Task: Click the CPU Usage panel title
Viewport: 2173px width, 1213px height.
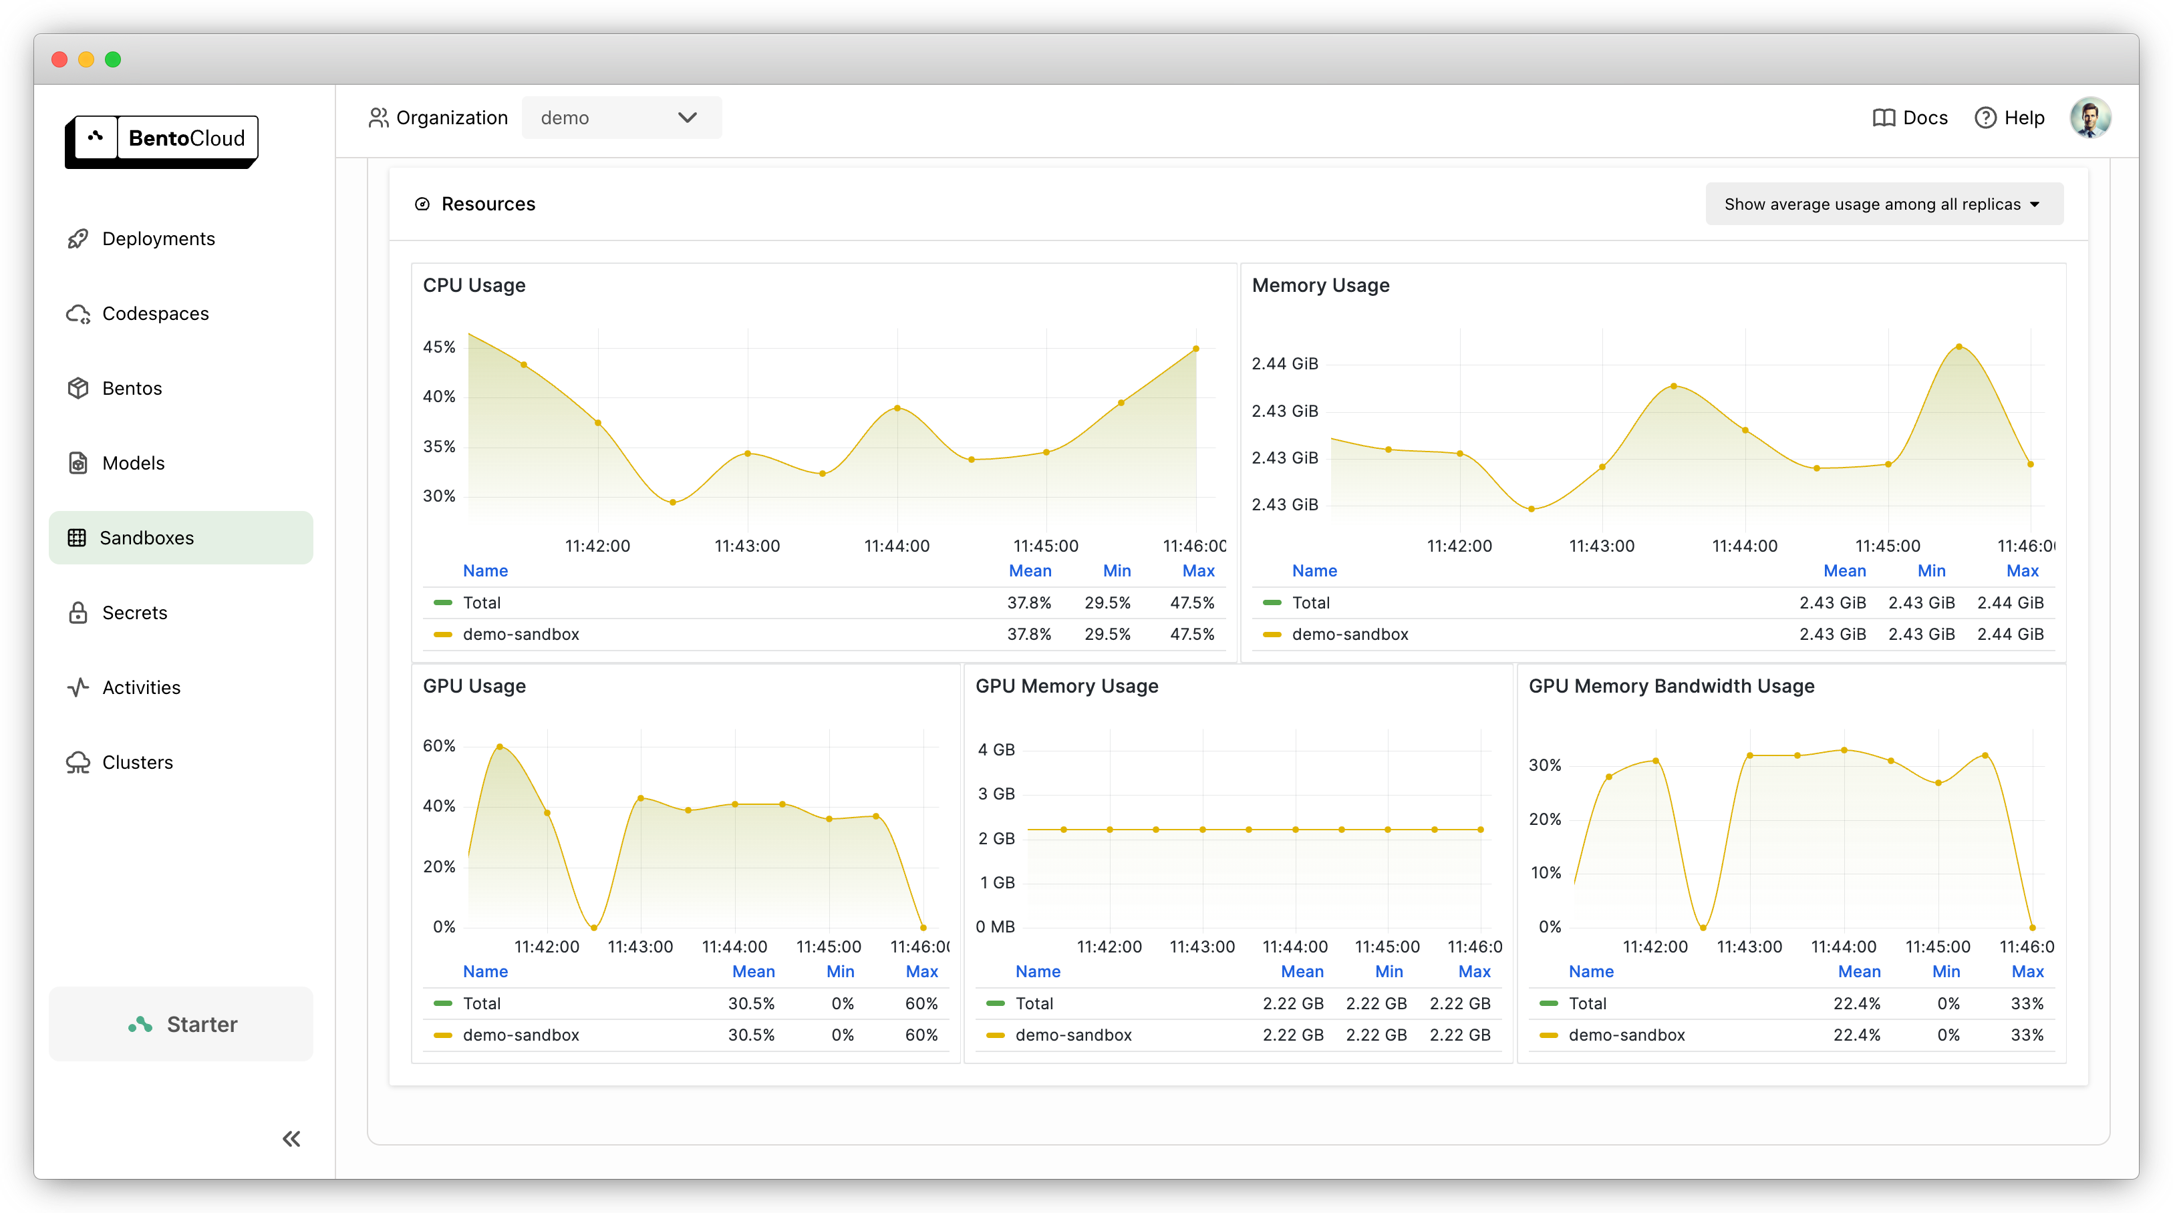Action: tap(474, 286)
